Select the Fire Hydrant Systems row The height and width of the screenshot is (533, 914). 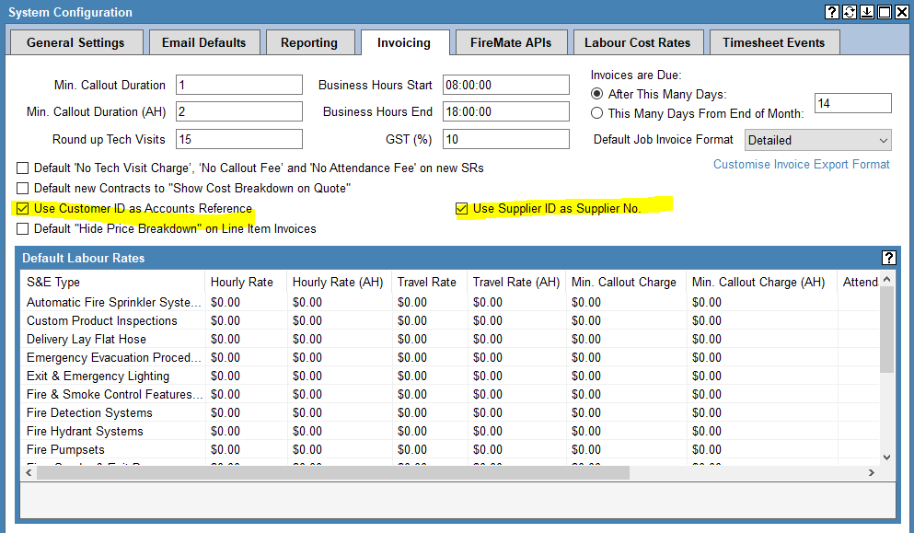pos(85,431)
